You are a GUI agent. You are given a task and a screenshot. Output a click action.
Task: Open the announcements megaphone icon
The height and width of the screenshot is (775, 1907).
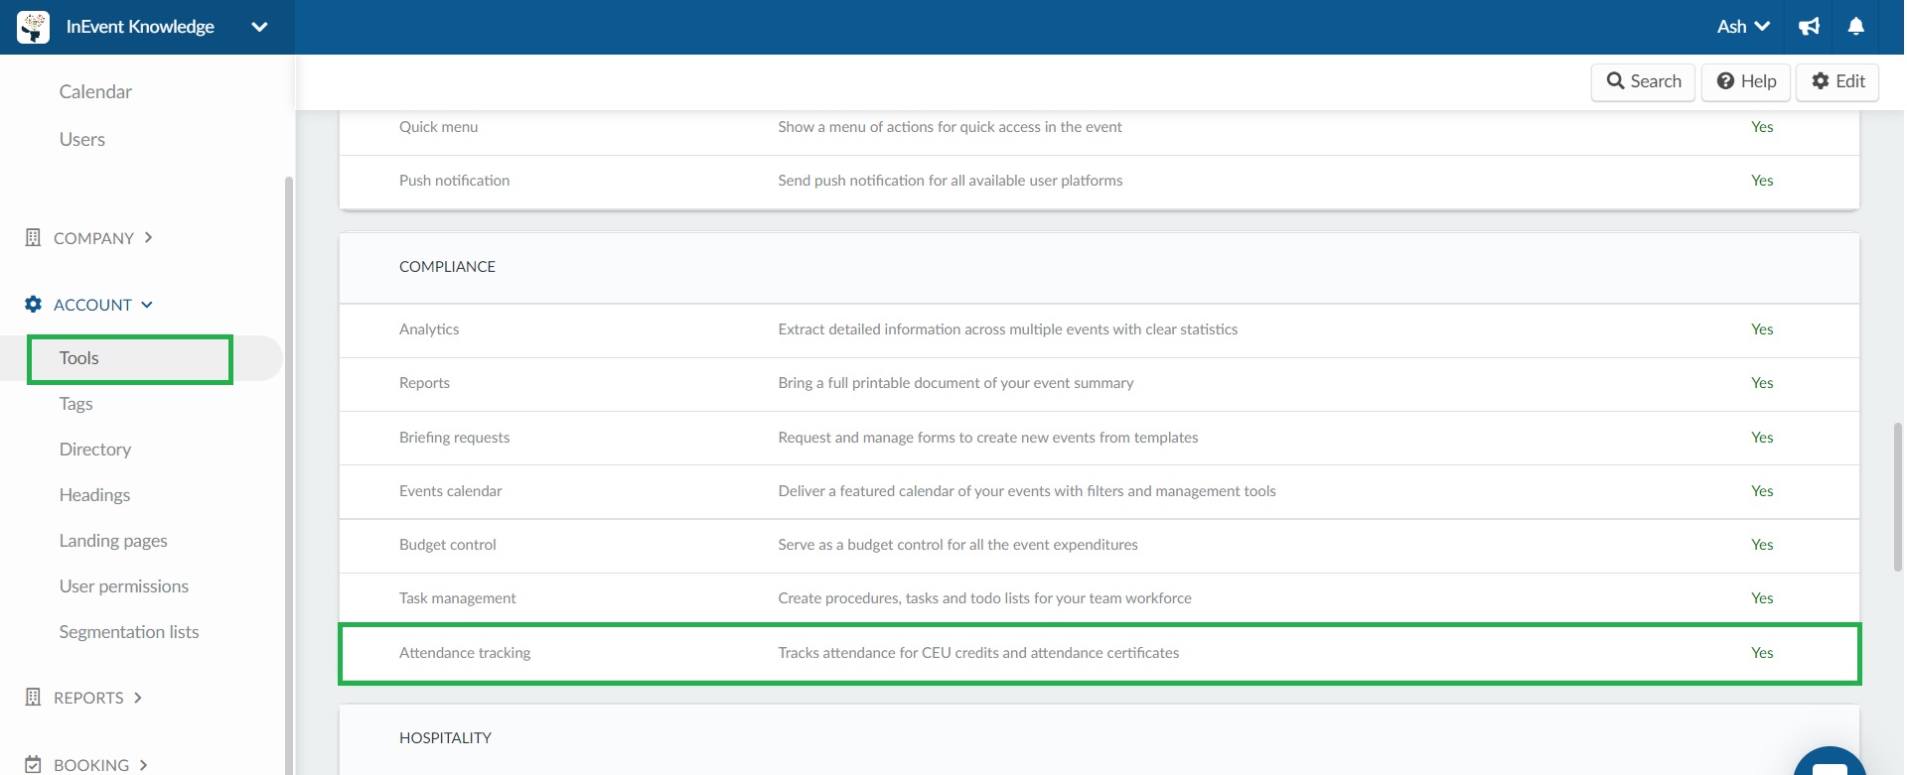[1810, 27]
